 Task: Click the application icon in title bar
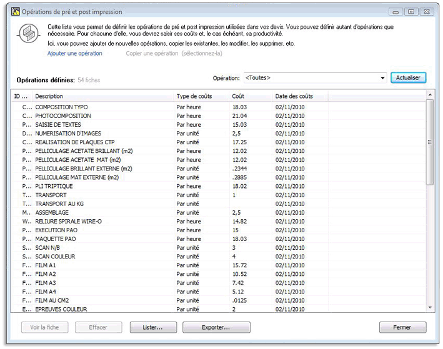(x=16, y=12)
